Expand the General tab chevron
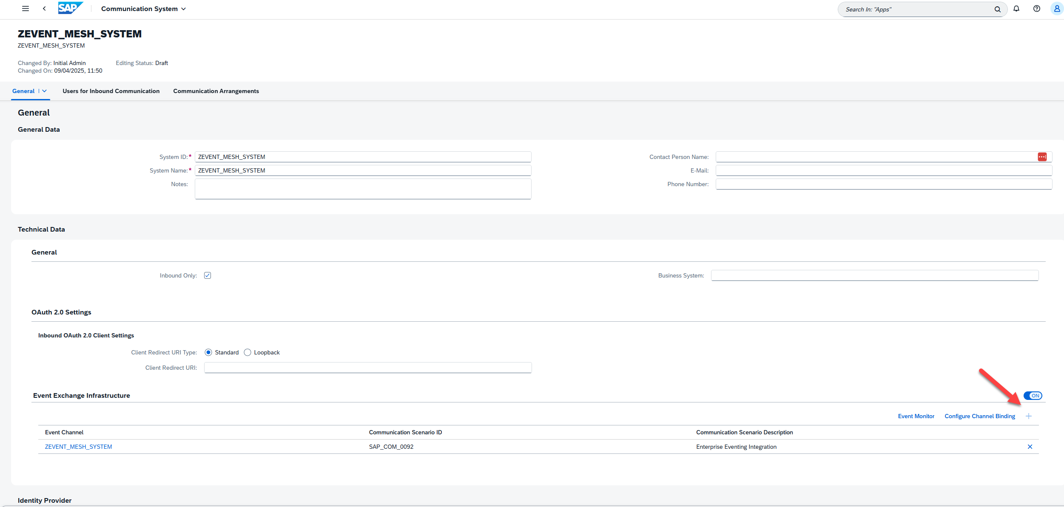This screenshot has width=1064, height=507. pos(44,91)
